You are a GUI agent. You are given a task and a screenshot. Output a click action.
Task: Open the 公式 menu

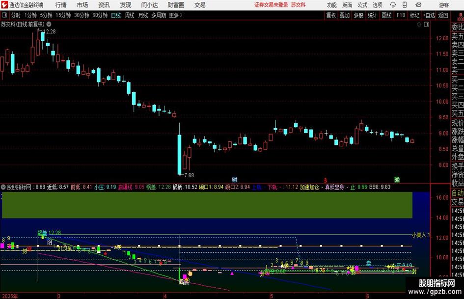pyautogui.click(x=362, y=5)
